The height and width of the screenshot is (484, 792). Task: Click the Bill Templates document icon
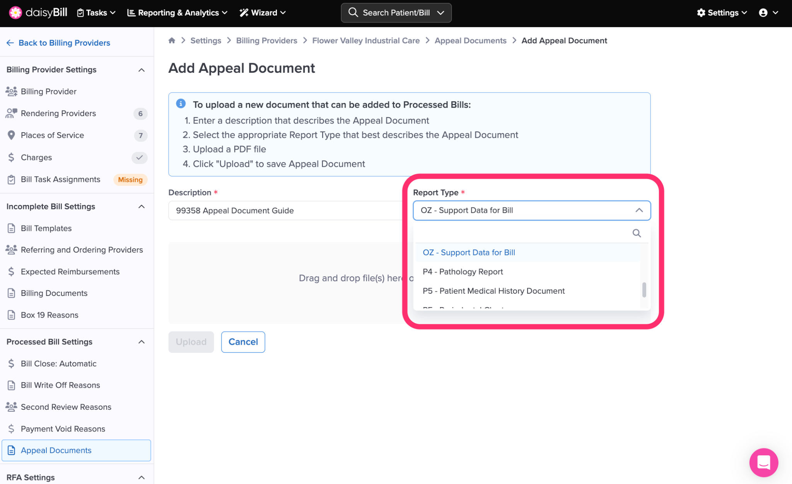coord(11,228)
